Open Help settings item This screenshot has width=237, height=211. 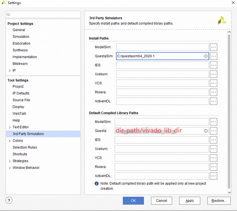click(x=16, y=120)
